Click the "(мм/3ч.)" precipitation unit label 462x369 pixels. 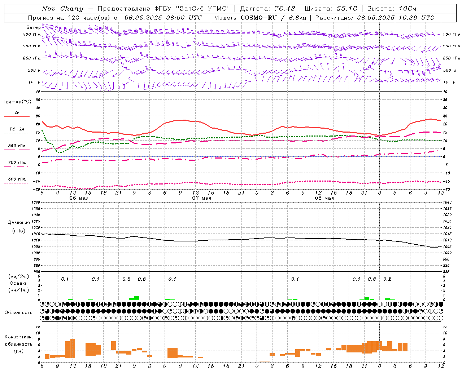click(x=19, y=276)
